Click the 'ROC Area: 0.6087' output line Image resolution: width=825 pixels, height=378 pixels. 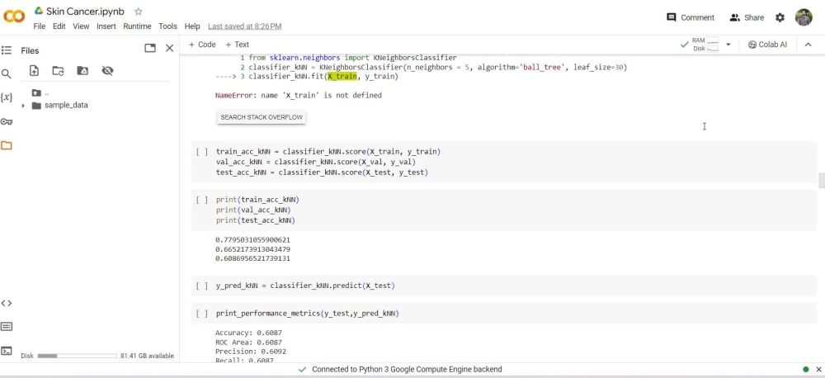tap(248, 343)
